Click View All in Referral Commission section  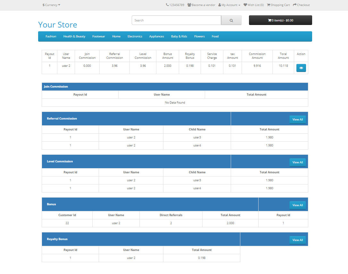[x=297, y=119]
